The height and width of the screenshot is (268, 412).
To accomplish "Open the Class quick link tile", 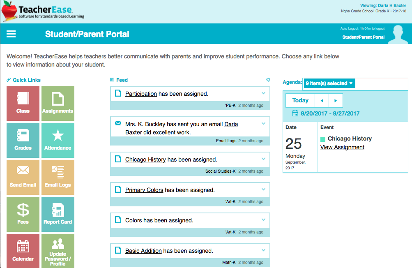I will click(23, 103).
